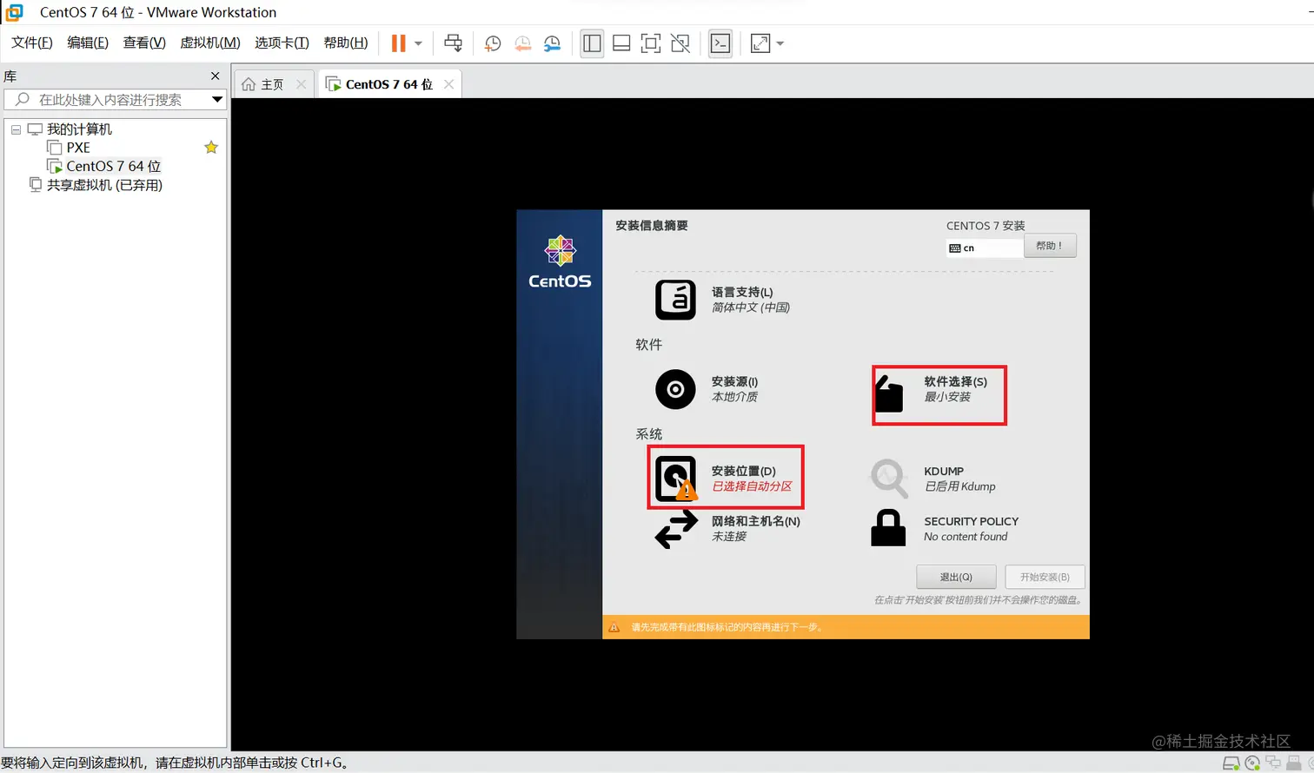Screen dimensions: 1314x773
Task: Click the 最小安装 text under software selection
Action: [947, 397]
